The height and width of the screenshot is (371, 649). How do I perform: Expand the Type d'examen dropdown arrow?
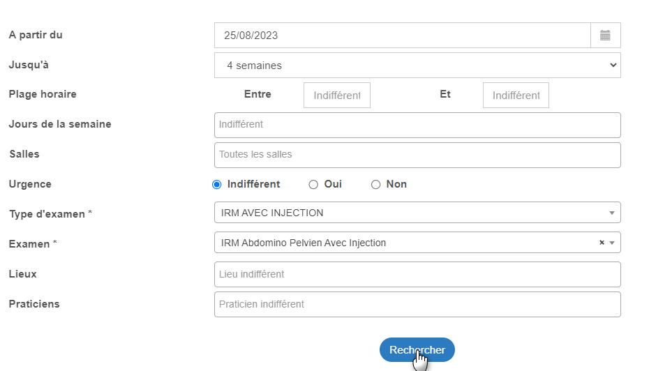click(x=612, y=213)
